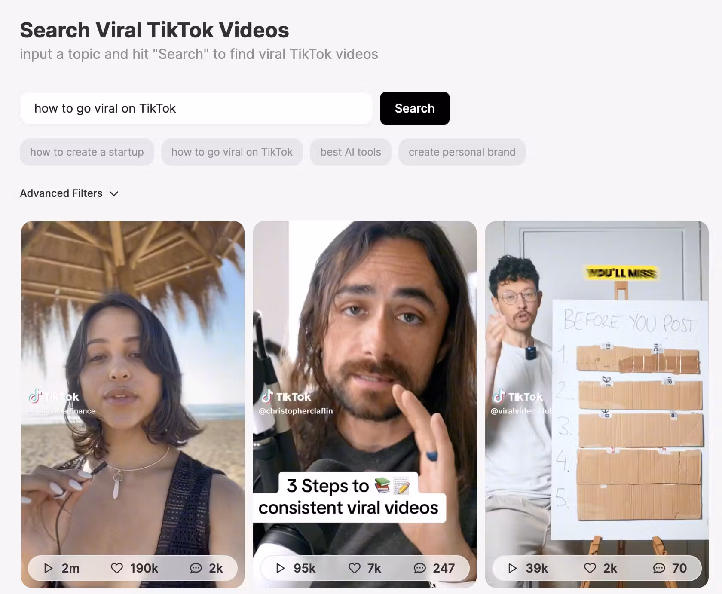722x594 pixels.
Task: Click the play icon showing 39k views
Action: pyautogui.click(x=512, y=568)
